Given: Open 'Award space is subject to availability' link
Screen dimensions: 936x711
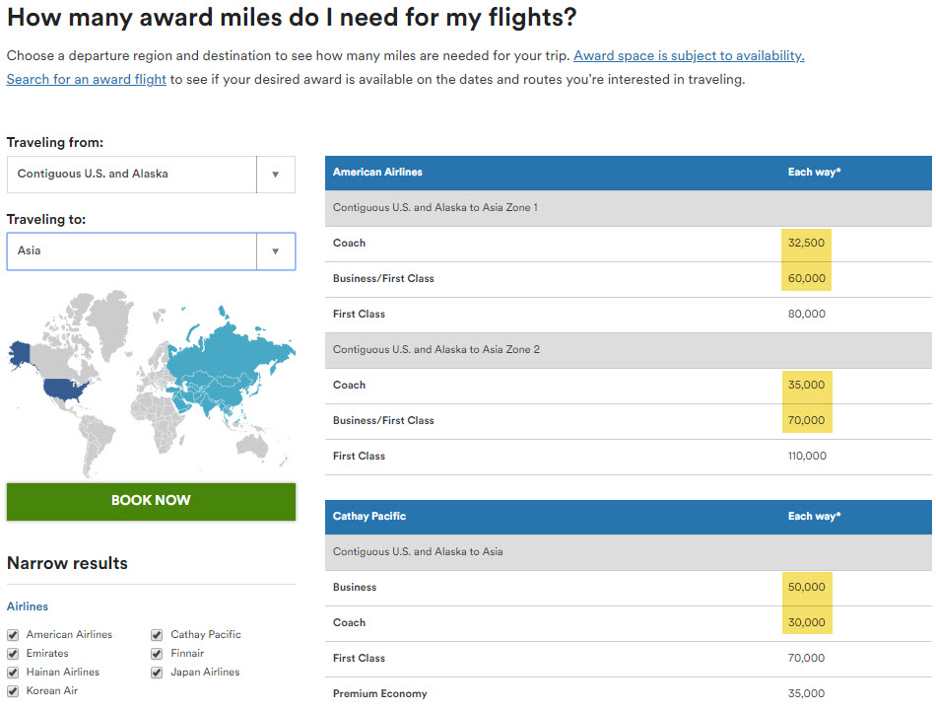Looking at the screenshot, I should (689, 55).
